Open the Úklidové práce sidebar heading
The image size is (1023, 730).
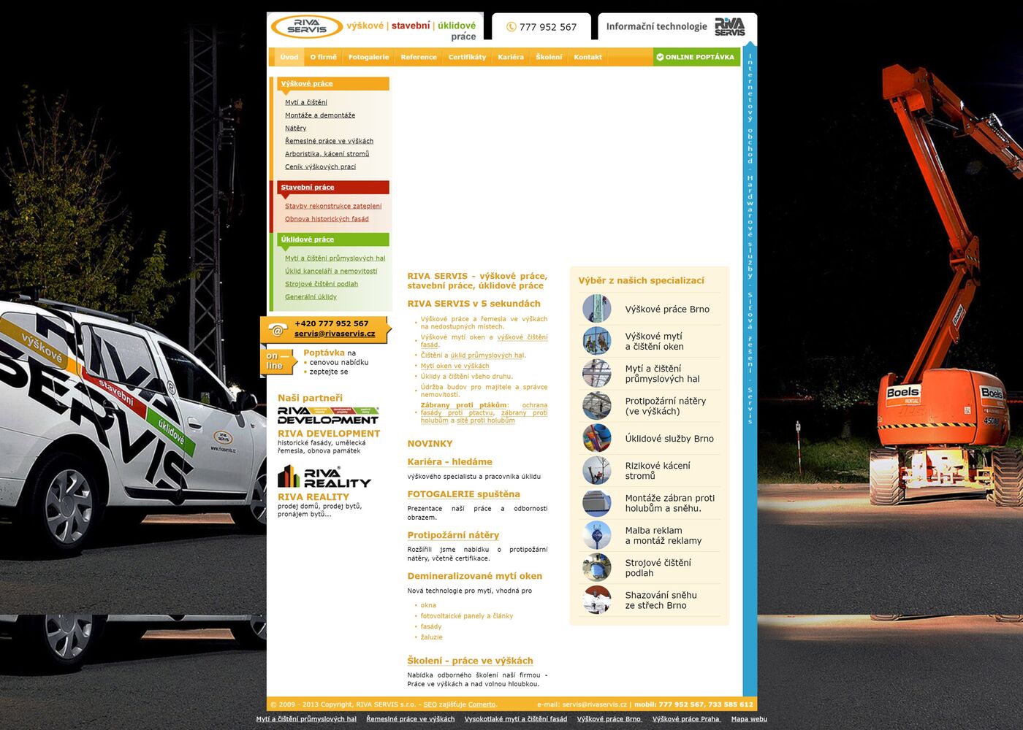tap(333, 239)
